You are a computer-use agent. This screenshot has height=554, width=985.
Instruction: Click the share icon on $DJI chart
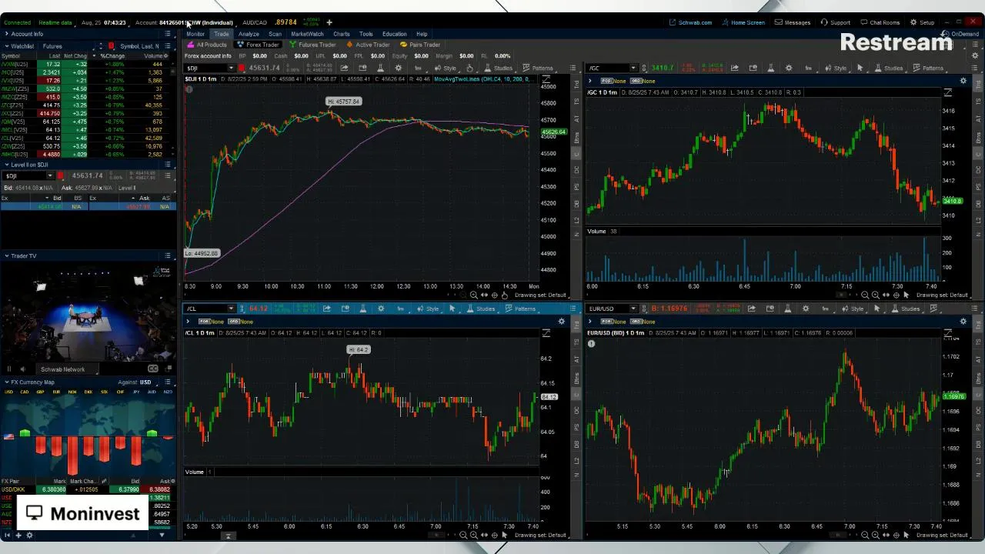coord(344,68)
